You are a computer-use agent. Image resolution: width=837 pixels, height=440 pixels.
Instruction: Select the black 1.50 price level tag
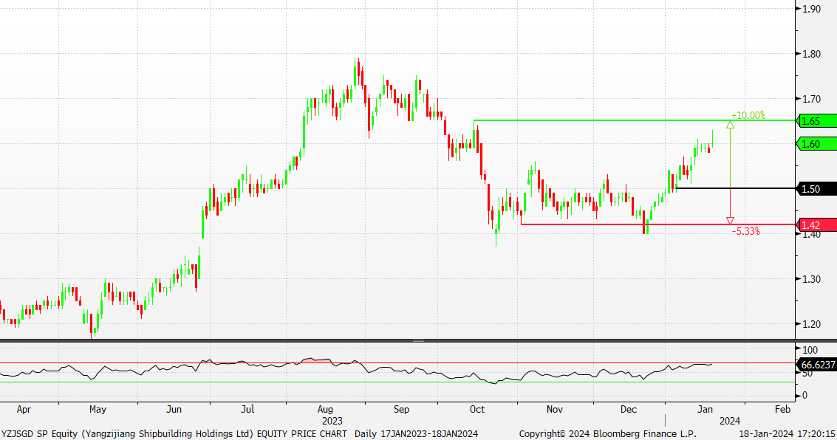coord(816,189)
